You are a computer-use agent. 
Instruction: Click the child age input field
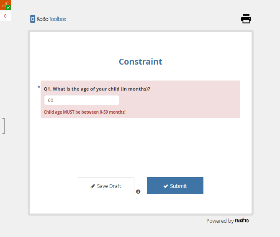pos(82,100)
